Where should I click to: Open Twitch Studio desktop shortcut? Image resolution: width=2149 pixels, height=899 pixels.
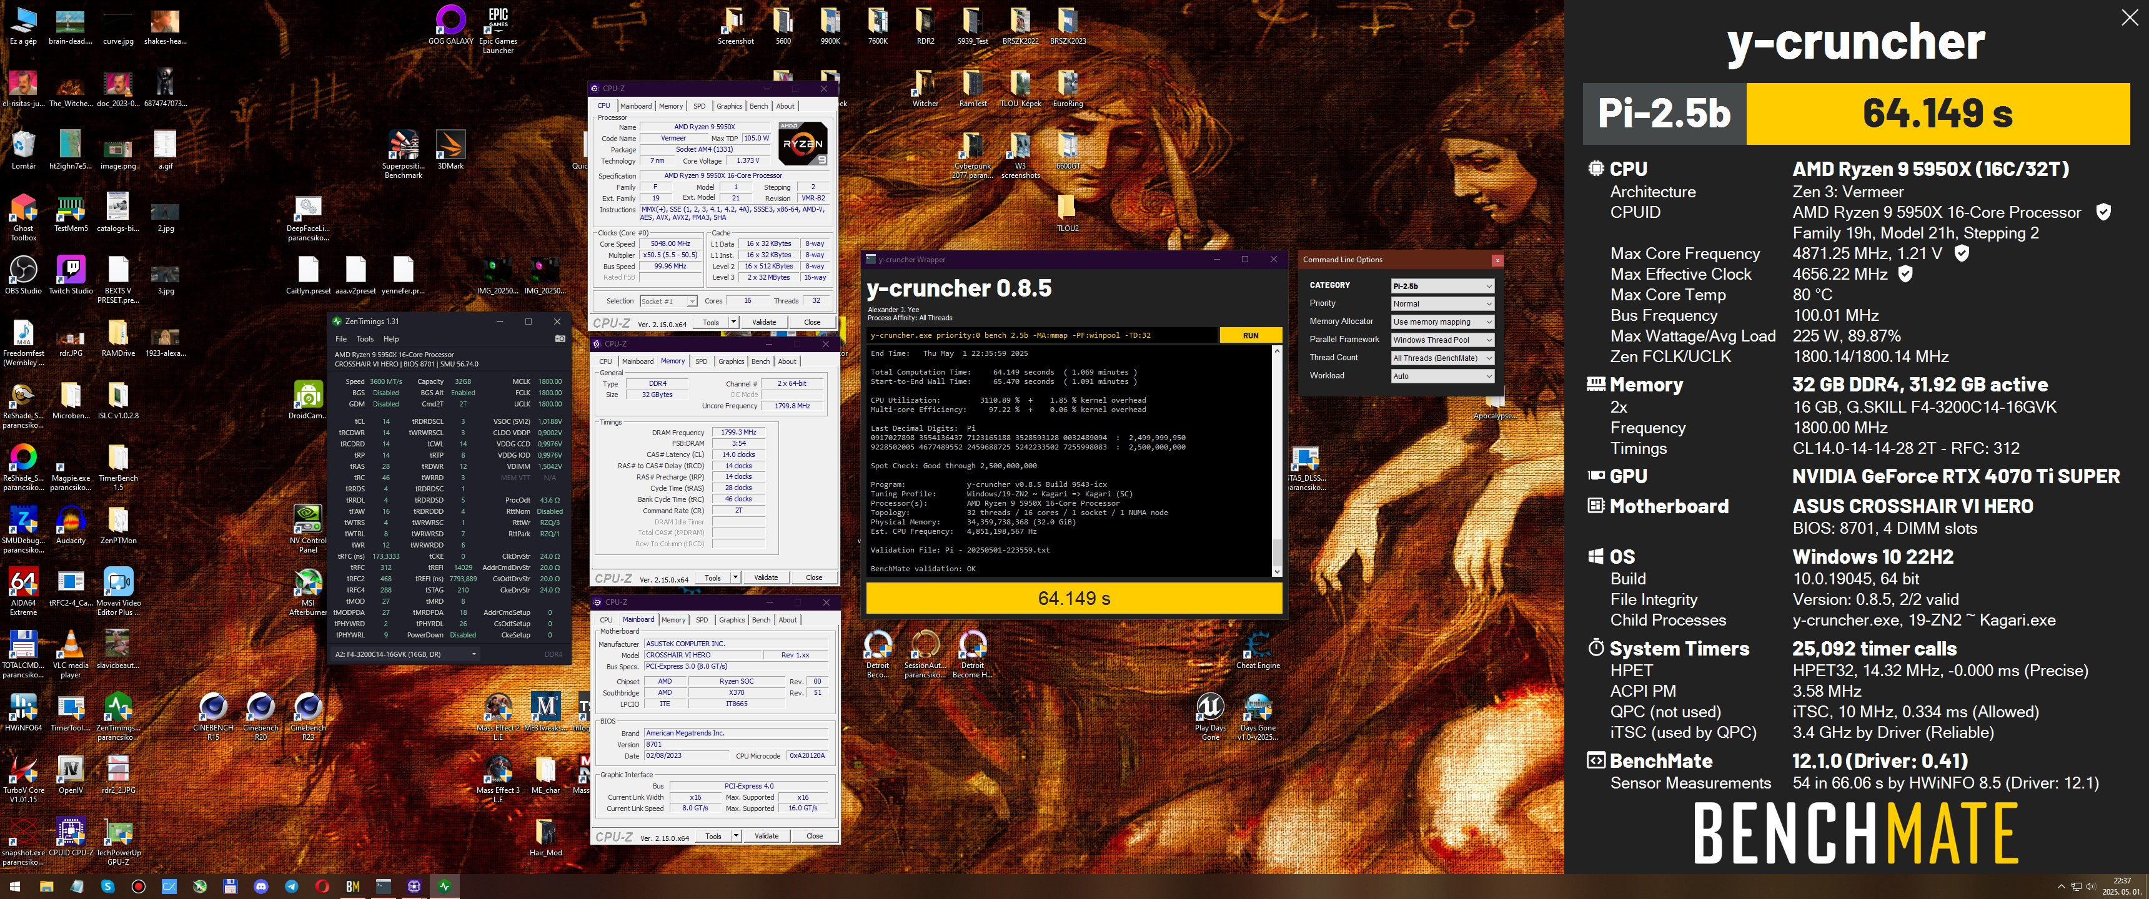tap(71, 275)
